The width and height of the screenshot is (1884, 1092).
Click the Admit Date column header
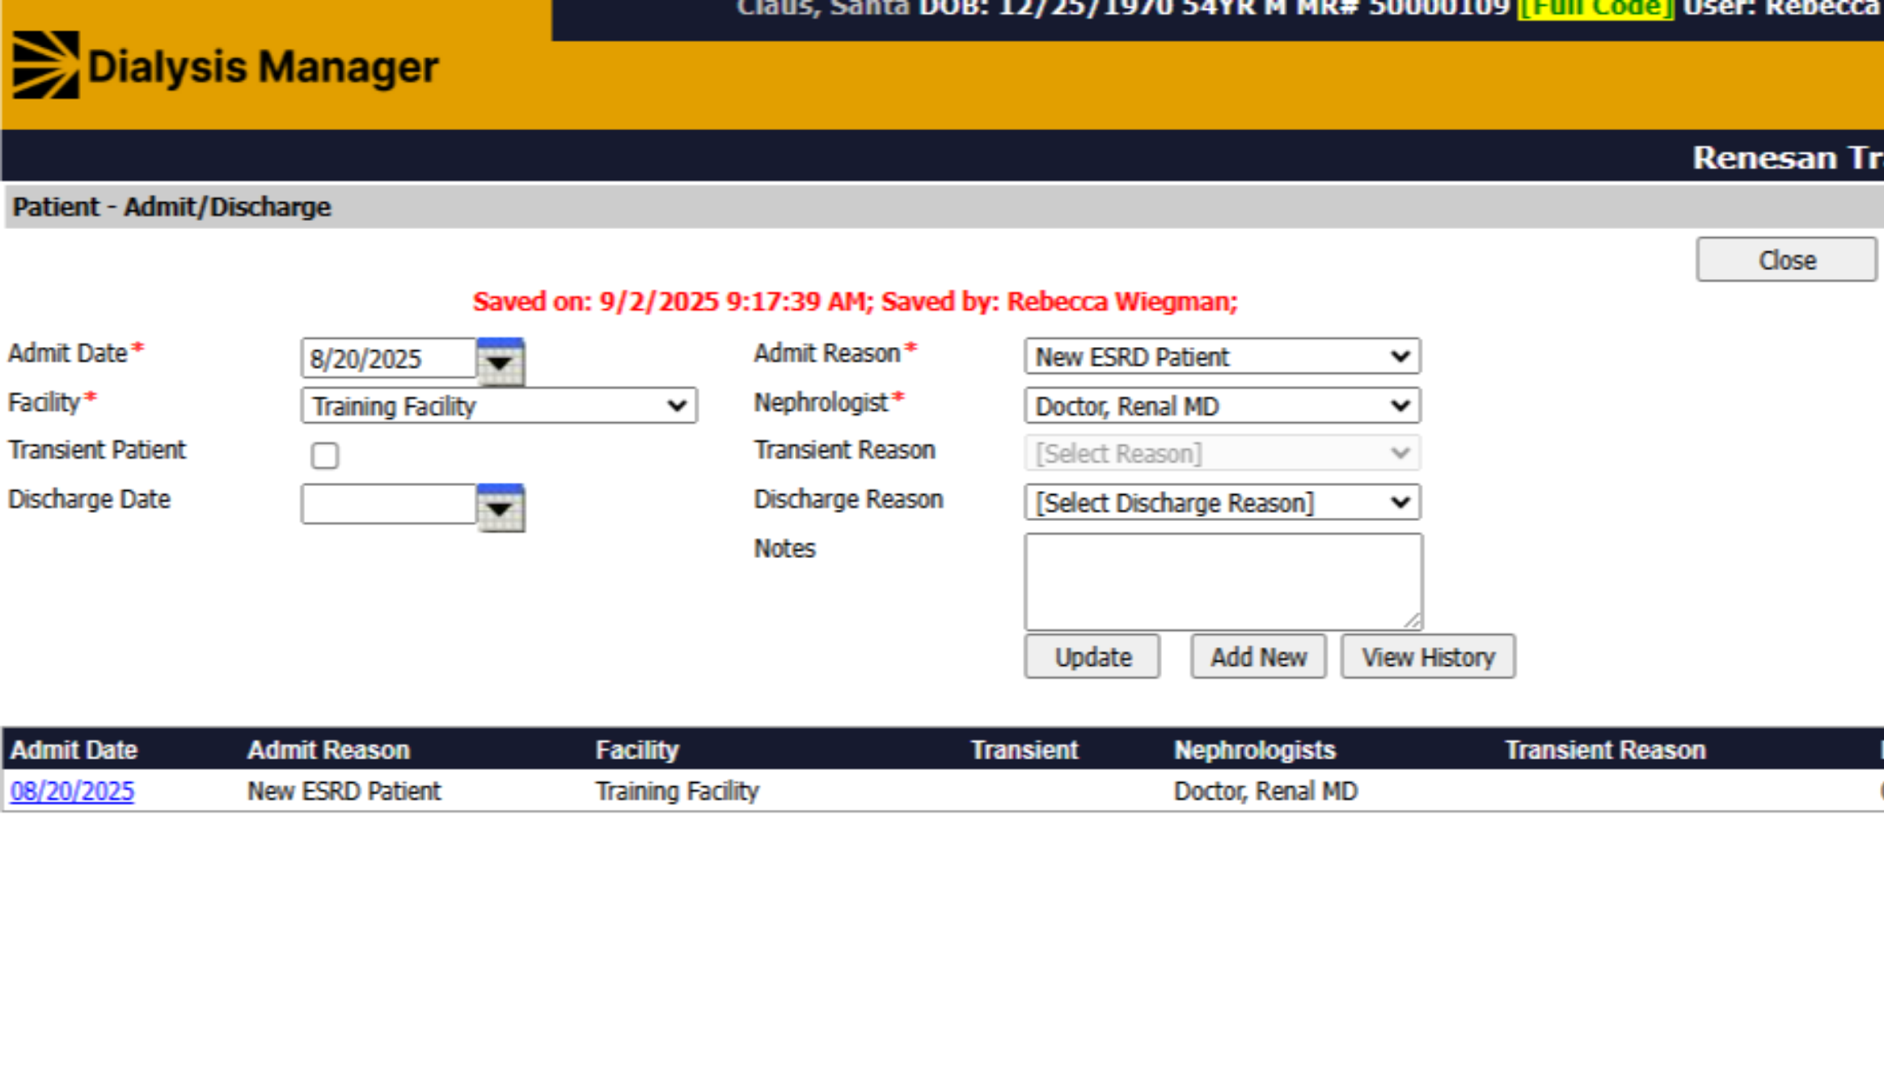pyautogui.click(x=74, y=750)
